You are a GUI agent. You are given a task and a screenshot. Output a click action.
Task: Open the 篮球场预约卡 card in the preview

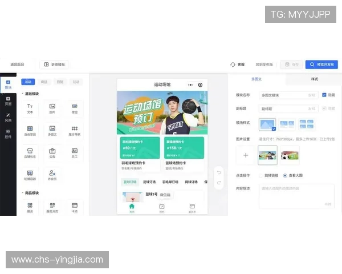click(184, 154)
